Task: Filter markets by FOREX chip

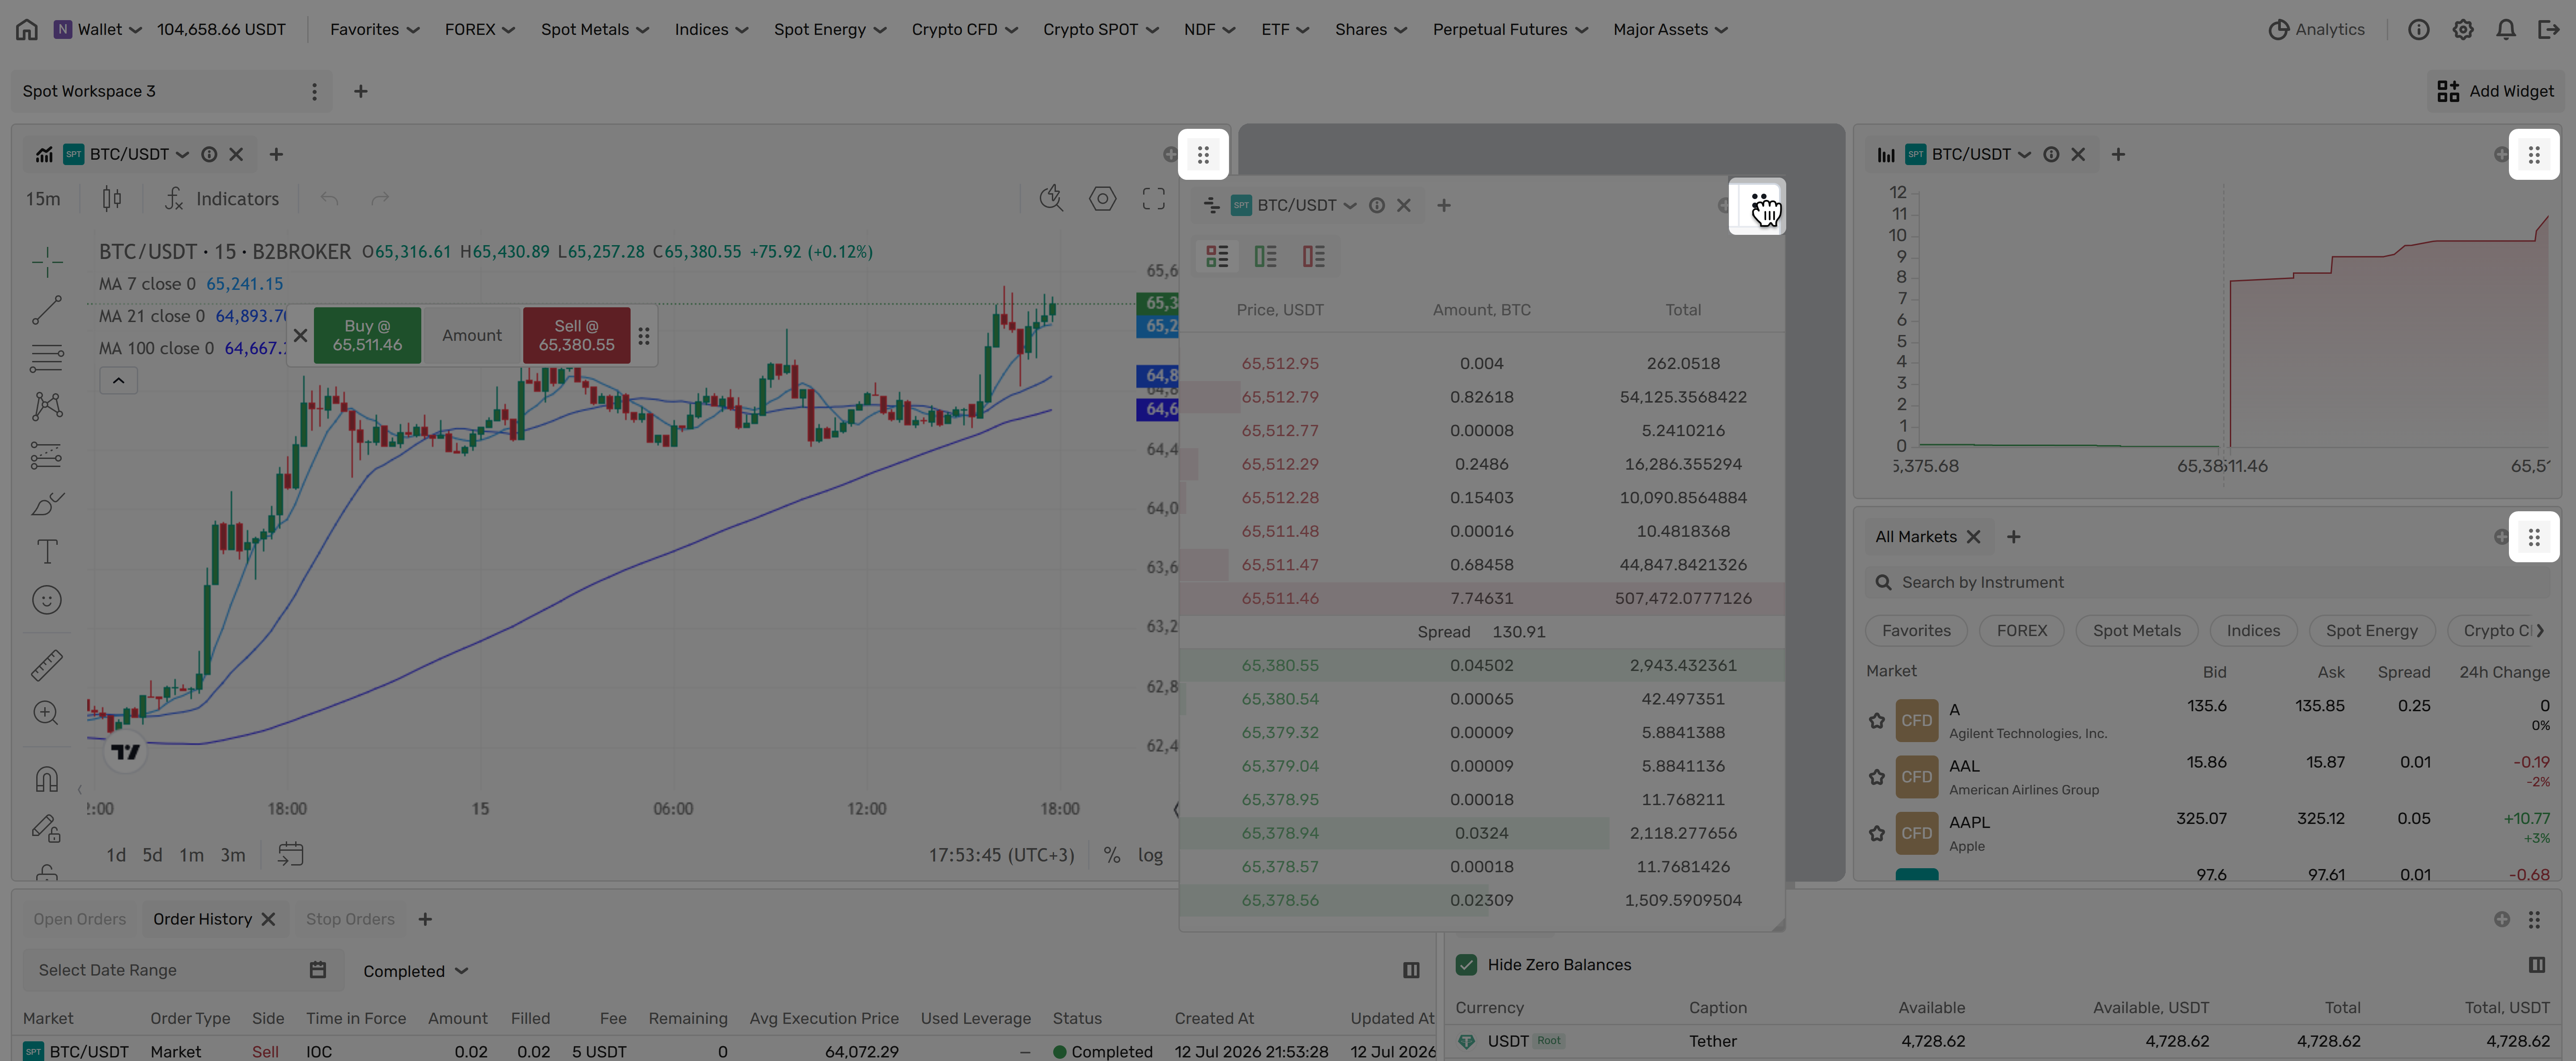Action: click(2021, 631)
